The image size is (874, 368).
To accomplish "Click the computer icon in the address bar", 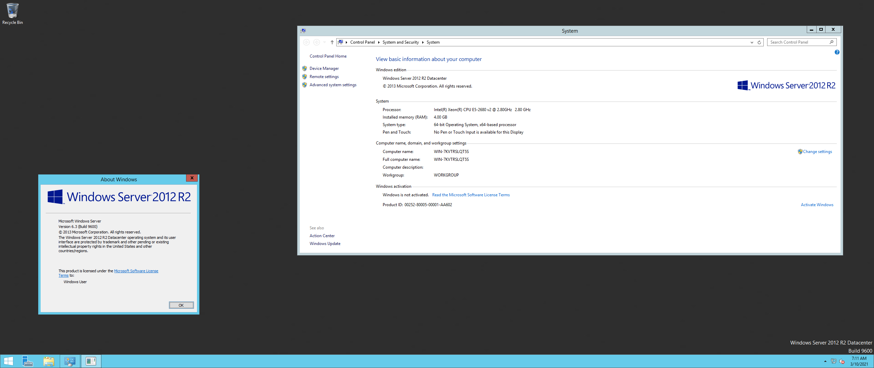I will click(341, 42).
